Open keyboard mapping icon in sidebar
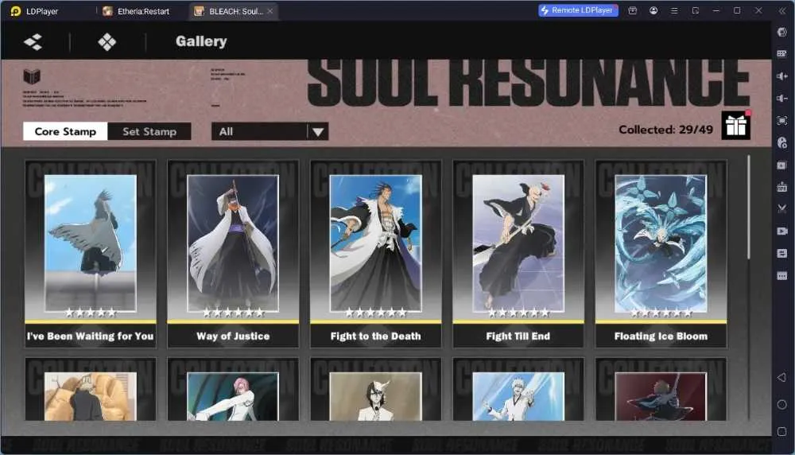Image resolution: width=795 pixels, height=455 pixels. click(781, 54)
